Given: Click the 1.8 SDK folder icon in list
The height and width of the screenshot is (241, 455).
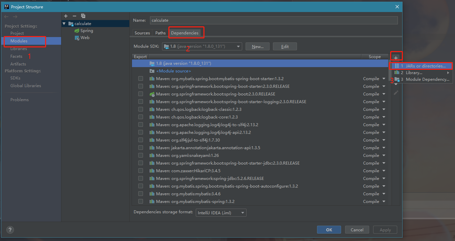Looking at the screenshot, I should pos(152,63).
